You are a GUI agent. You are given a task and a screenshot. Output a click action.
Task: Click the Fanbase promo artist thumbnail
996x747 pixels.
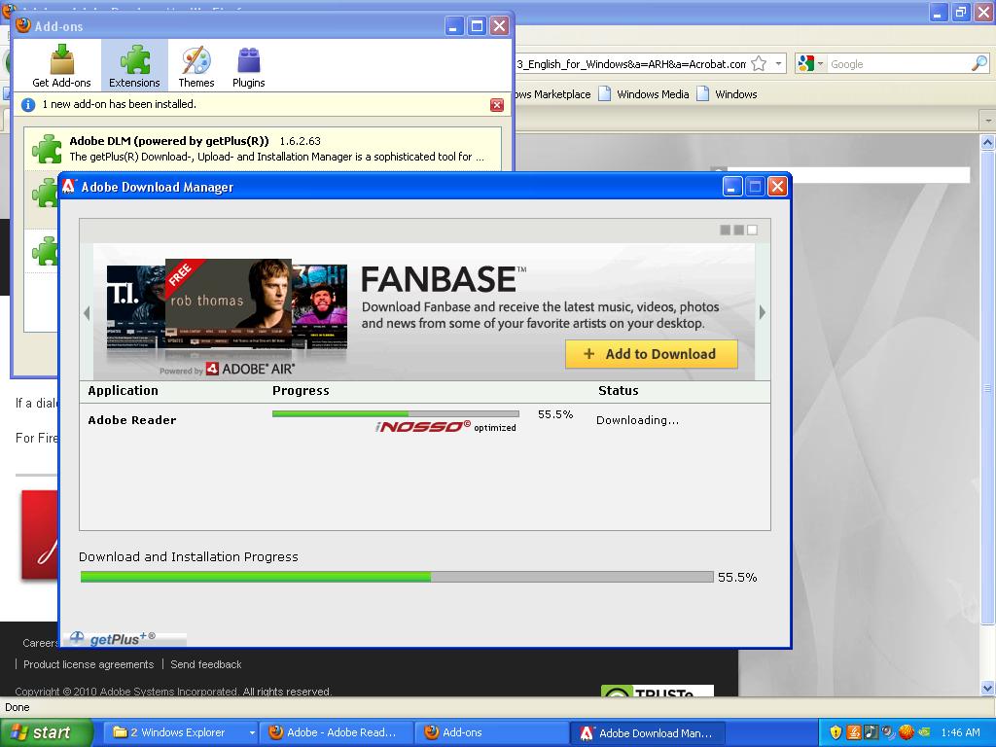(228, 304)
